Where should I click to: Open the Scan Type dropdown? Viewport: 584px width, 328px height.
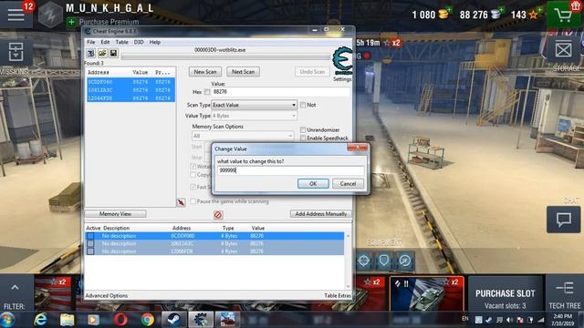(255, 105)
